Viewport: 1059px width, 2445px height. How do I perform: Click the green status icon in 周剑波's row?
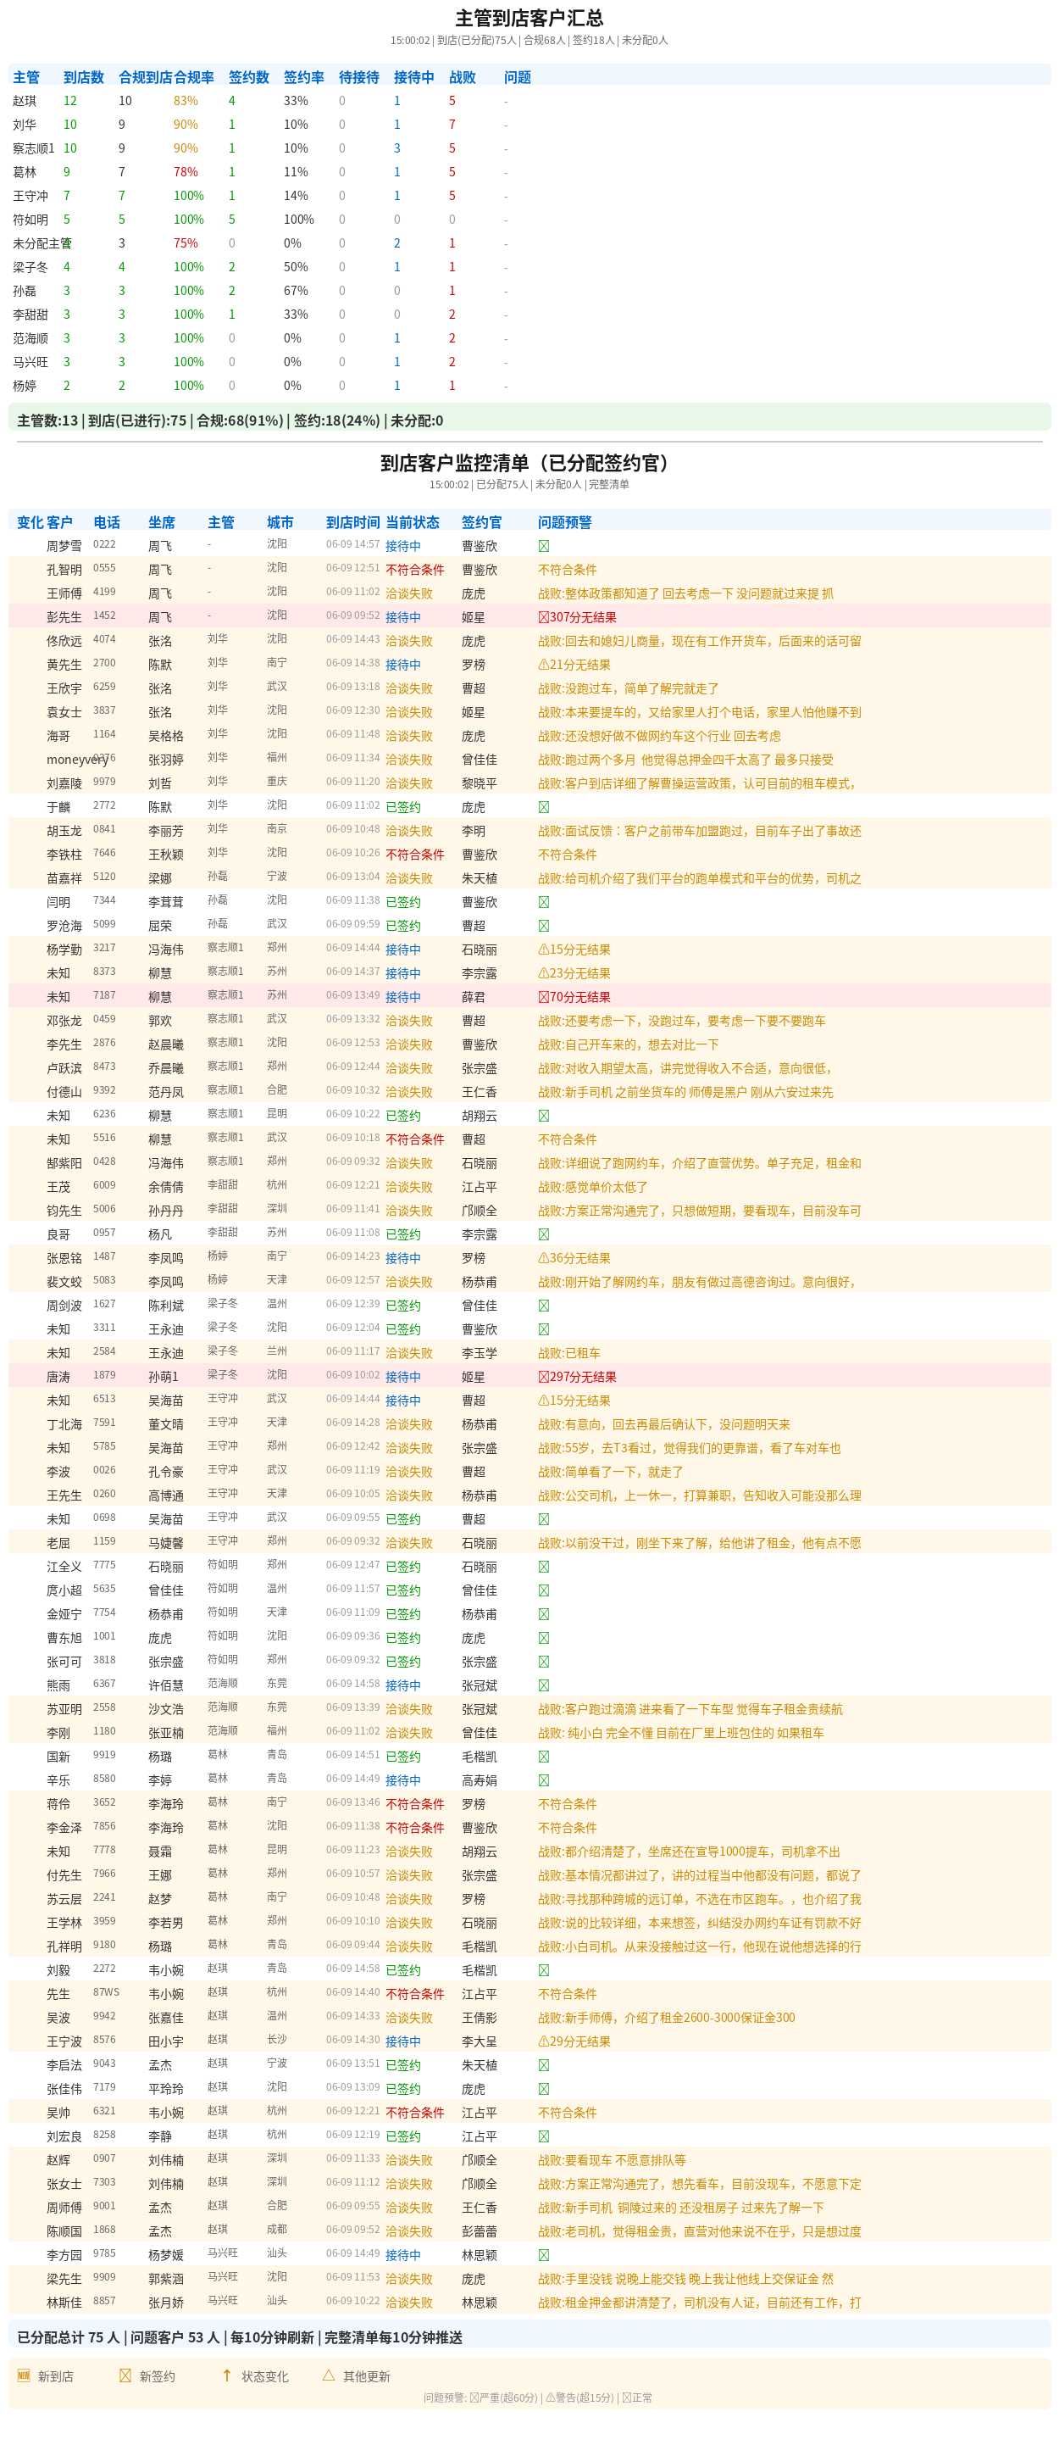pyautogui.click(x=543, y=1305)
